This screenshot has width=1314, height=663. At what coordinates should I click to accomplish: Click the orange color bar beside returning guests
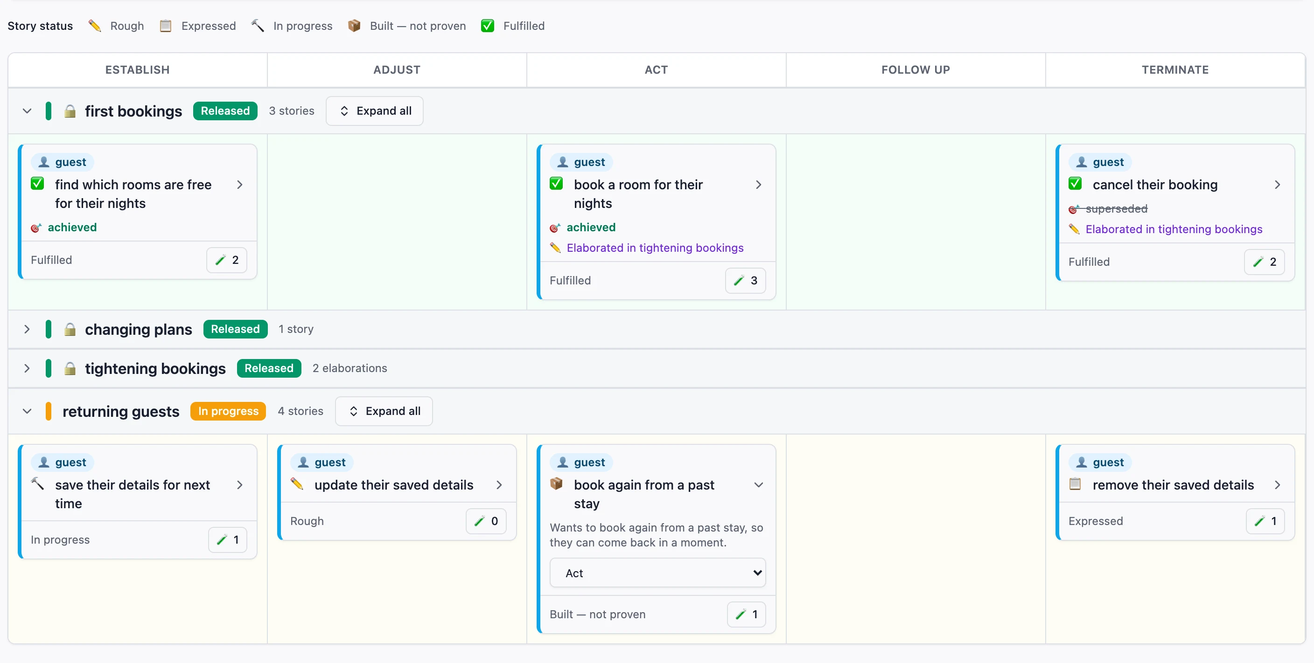(49, 411)
